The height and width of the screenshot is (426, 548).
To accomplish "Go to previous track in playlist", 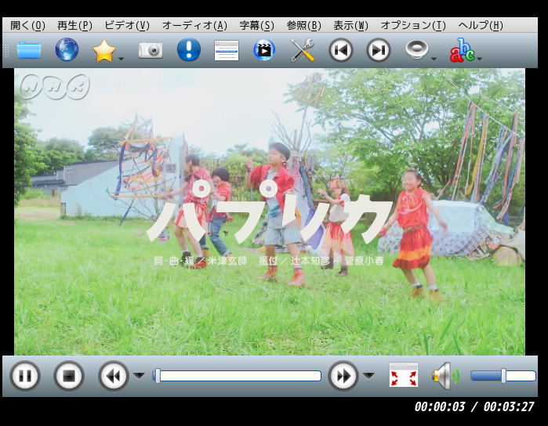I will [340, 50].
